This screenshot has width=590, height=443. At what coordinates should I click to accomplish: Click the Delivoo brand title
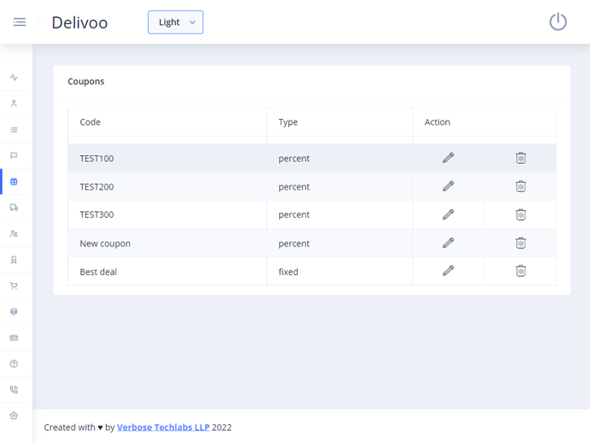[x=80, y=22]
